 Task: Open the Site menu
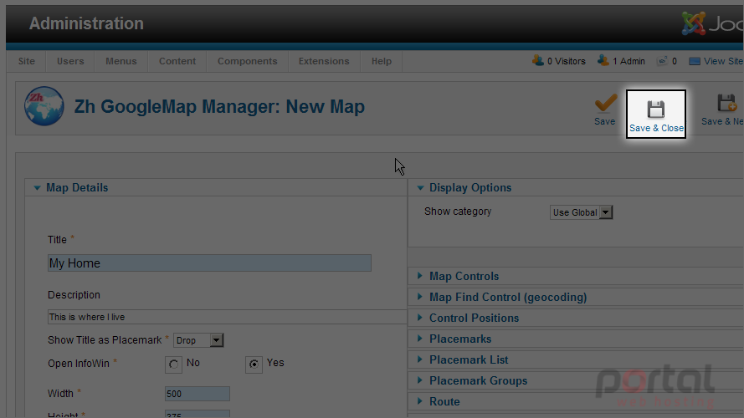click(x=27, y=61)
